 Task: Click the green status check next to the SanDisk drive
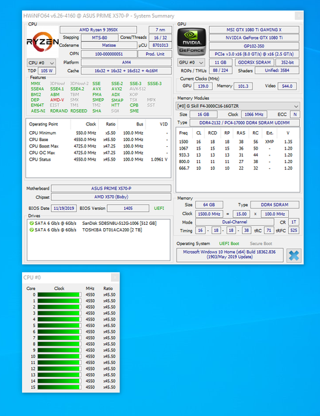[x=32, y=223]
